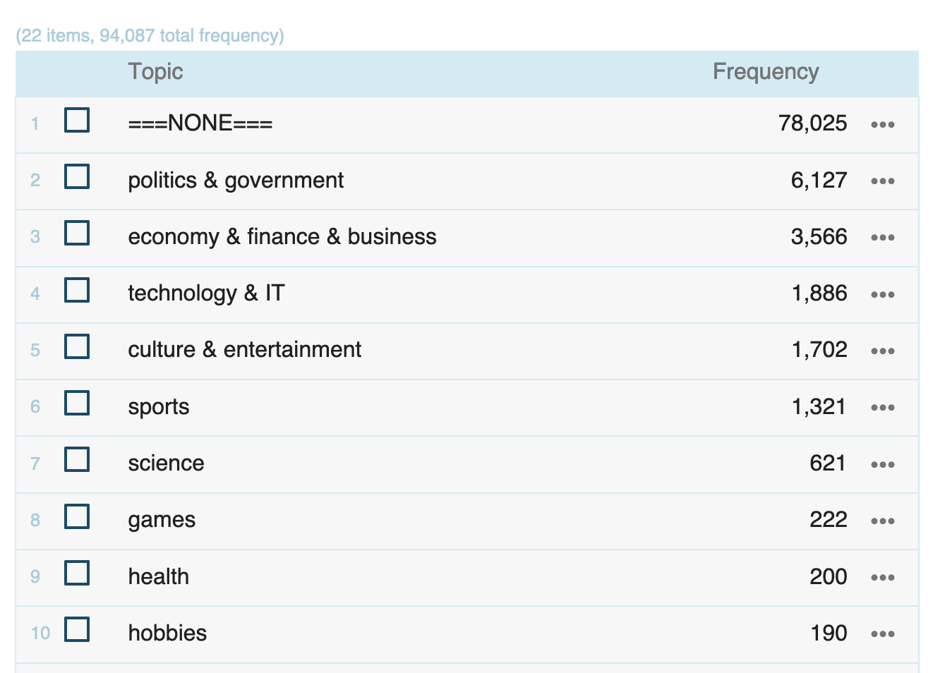Image resolution: width=933 pixels, height=673 pixels.
Task: Click three-dot menu for hobbies row
Action: point(882,634)
